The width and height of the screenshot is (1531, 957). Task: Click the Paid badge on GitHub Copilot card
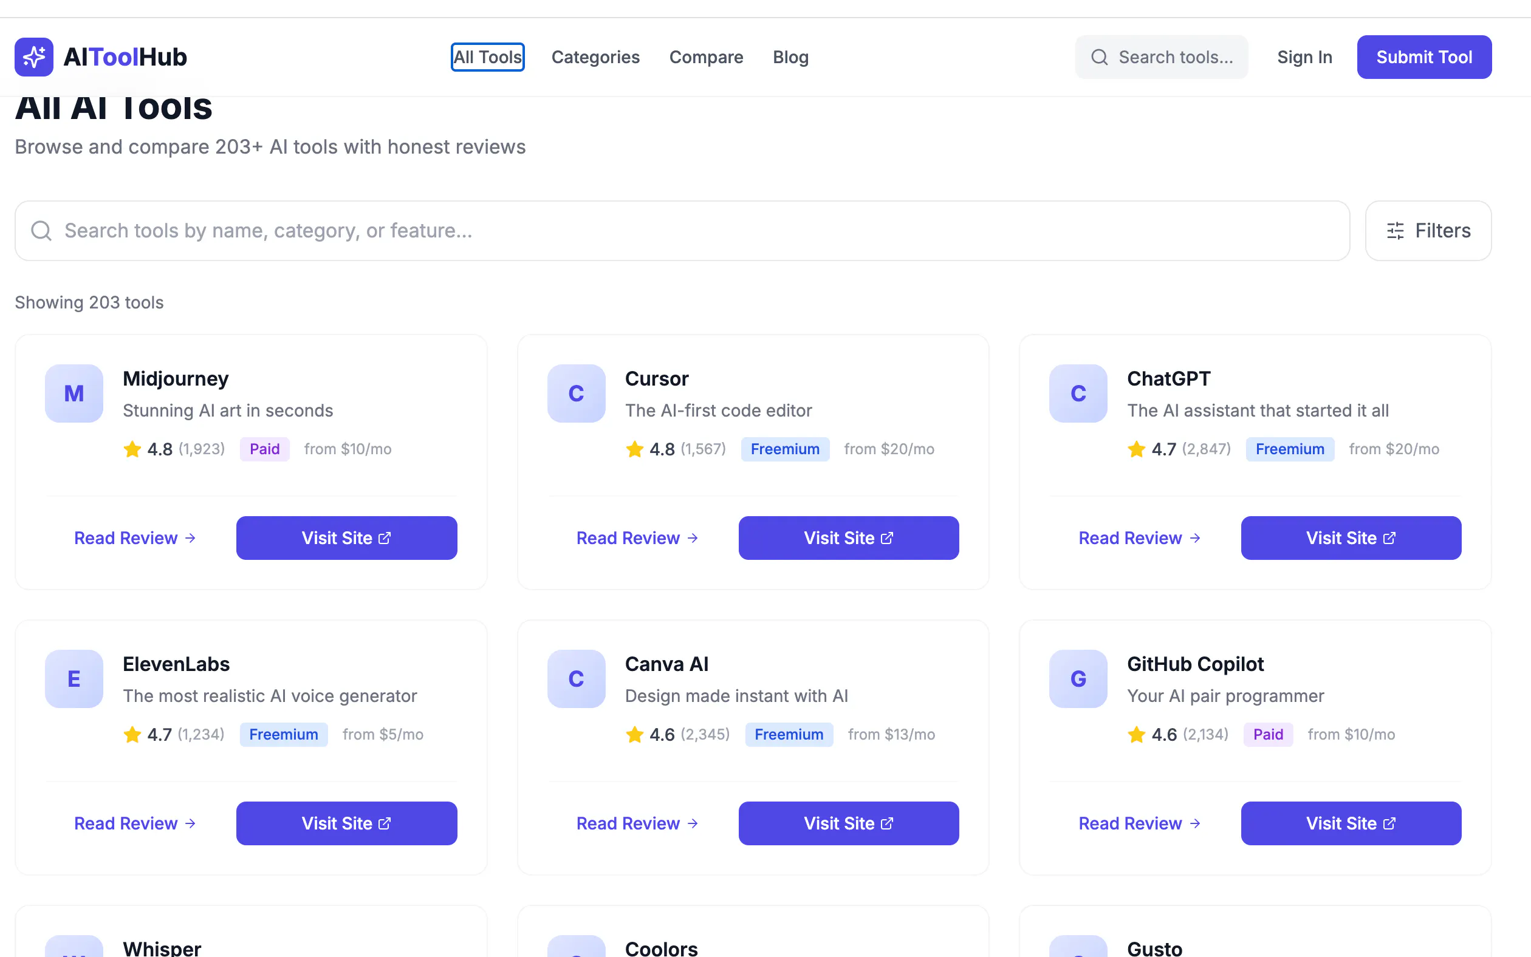[x=1268, y=735]
